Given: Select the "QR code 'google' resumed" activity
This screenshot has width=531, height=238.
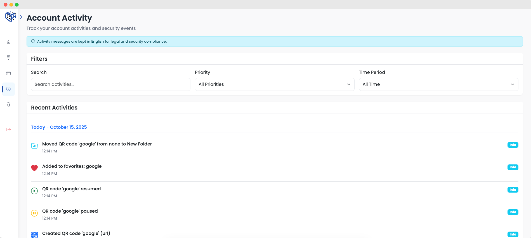Looking at the screenshot, I should [71, 189].
